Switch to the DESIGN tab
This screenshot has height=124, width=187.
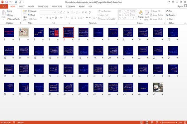pos(31,7)
